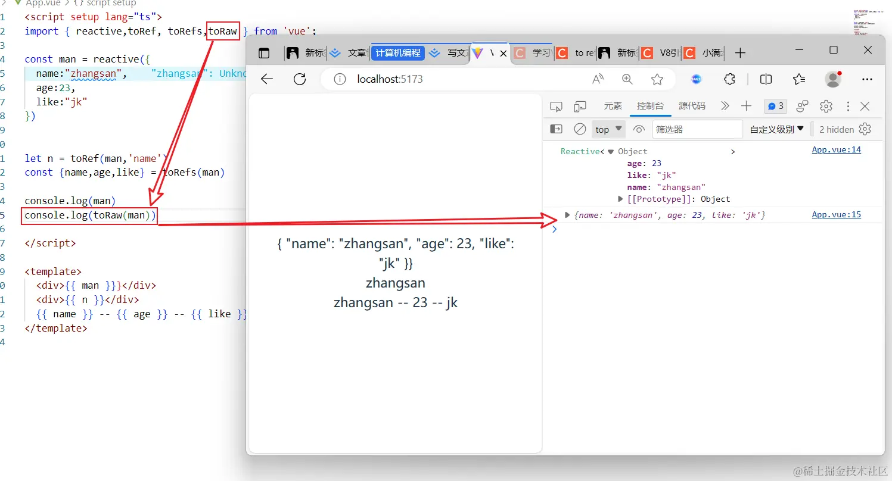Close the active Vite tab

504,53
